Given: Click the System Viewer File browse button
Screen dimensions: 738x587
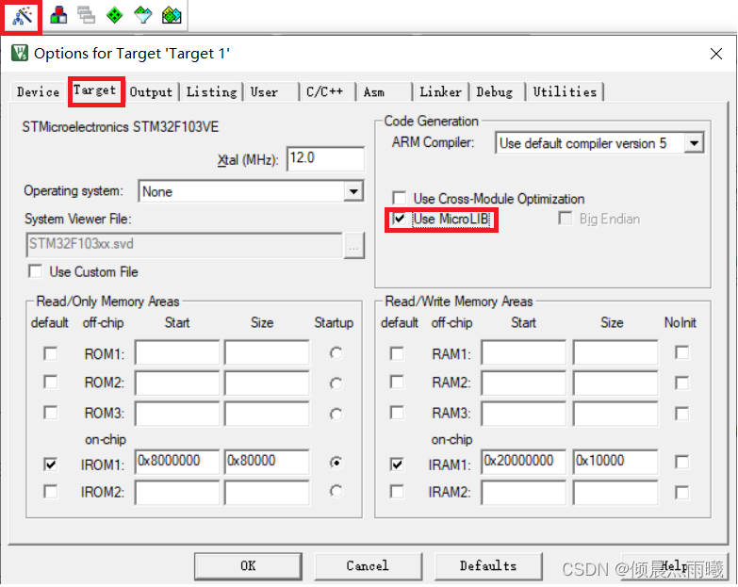Looking at the screenshot, I should pyautogui.click(x=354, y=246).
